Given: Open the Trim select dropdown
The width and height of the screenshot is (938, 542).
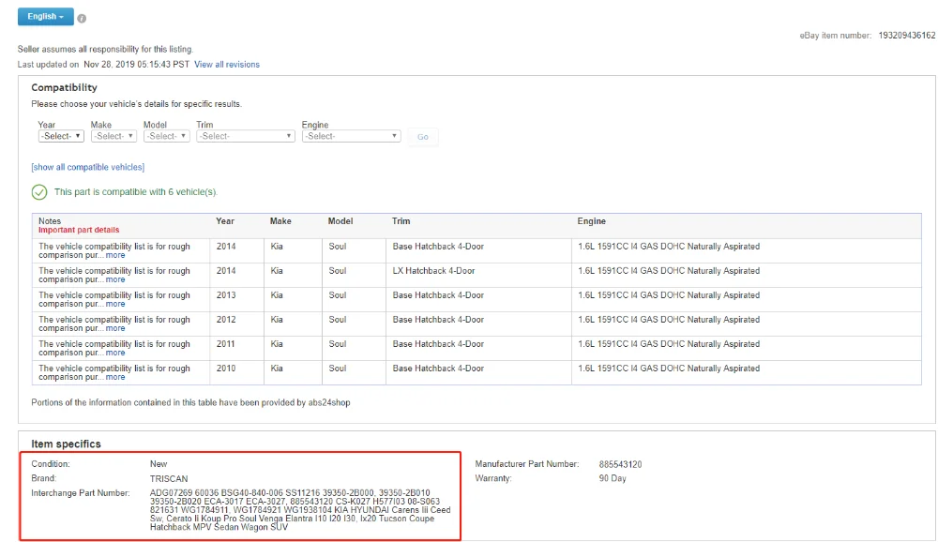Looking at the screenshot, I should click(x=245, y=136).
